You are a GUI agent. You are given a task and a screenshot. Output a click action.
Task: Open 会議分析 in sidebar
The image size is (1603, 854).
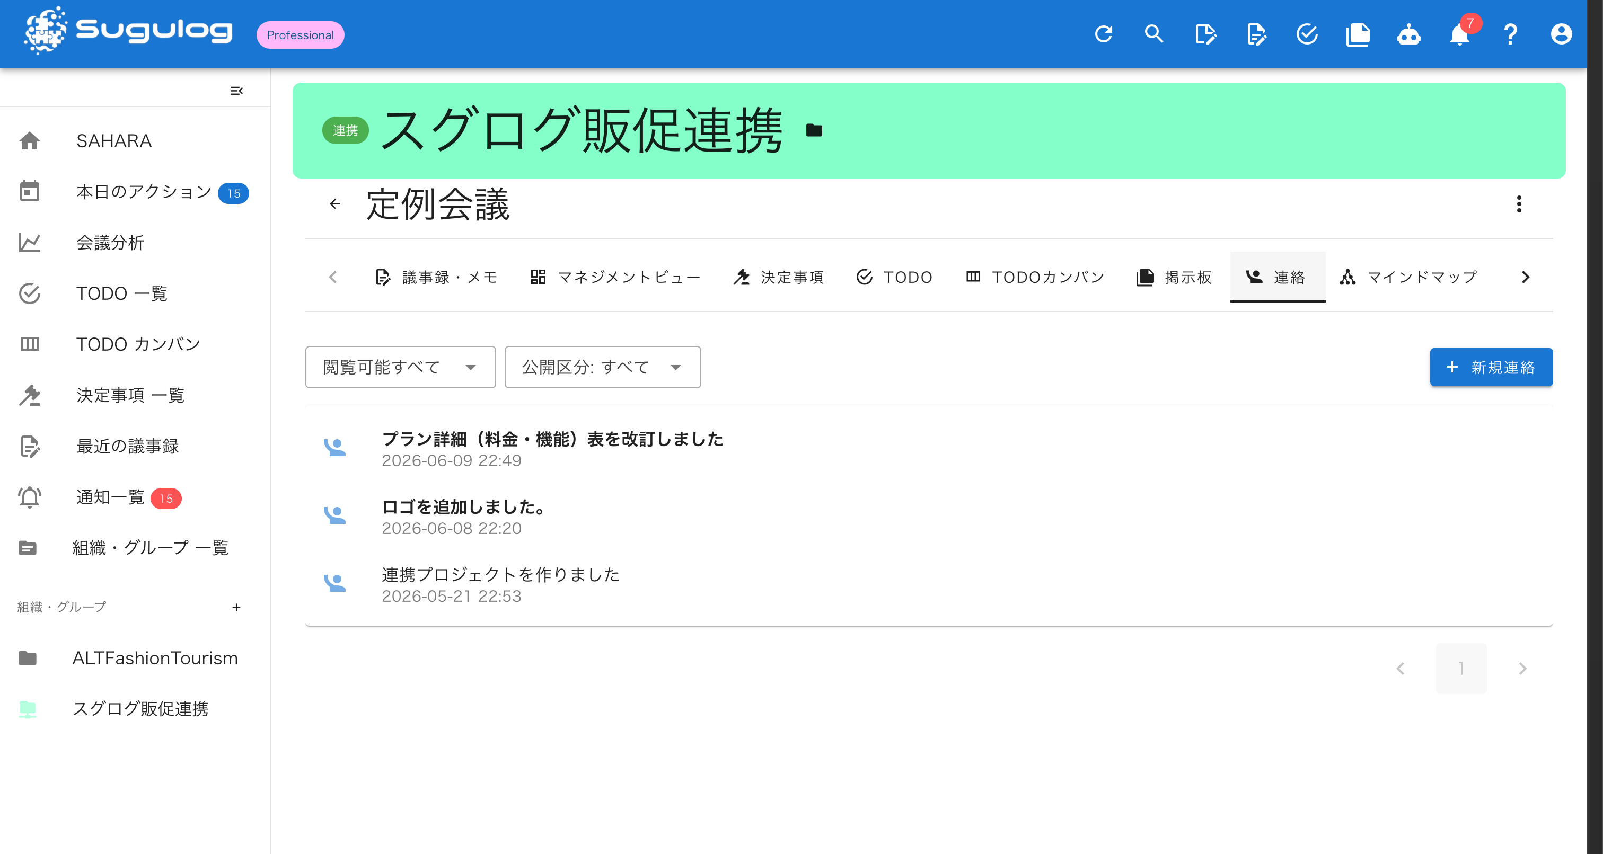pyautogui.click(x=135, y=243)
